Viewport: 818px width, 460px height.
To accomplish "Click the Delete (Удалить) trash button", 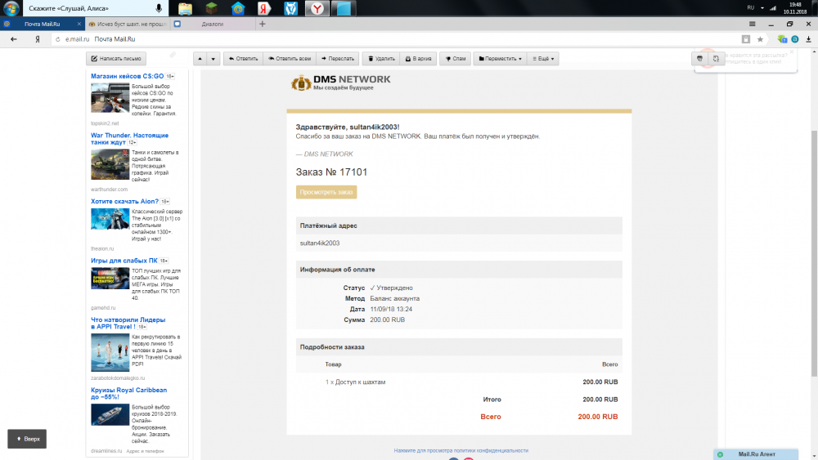I will pyautogui.click(x=380, y=59).
